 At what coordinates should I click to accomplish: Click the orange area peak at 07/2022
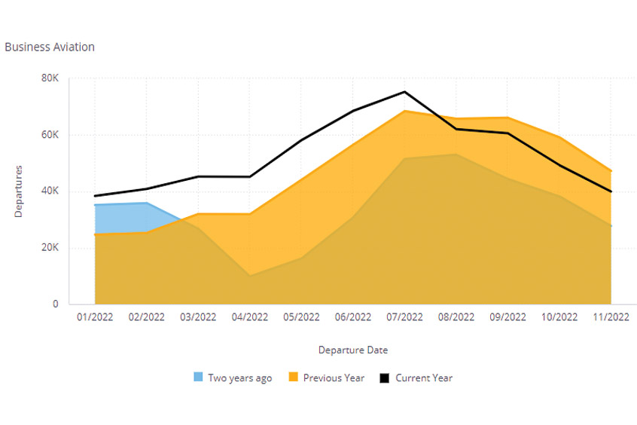[404, 112]
